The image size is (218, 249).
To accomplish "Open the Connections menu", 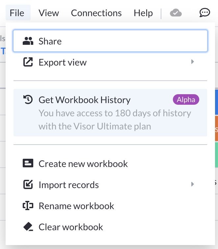I will click(96, 13).
